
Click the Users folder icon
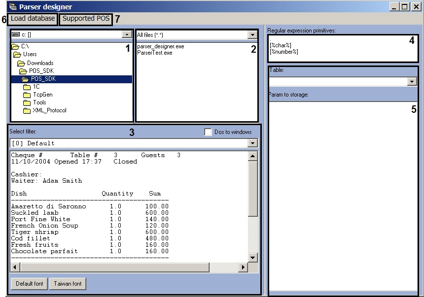pyautogui.click(x=18, y=54)
